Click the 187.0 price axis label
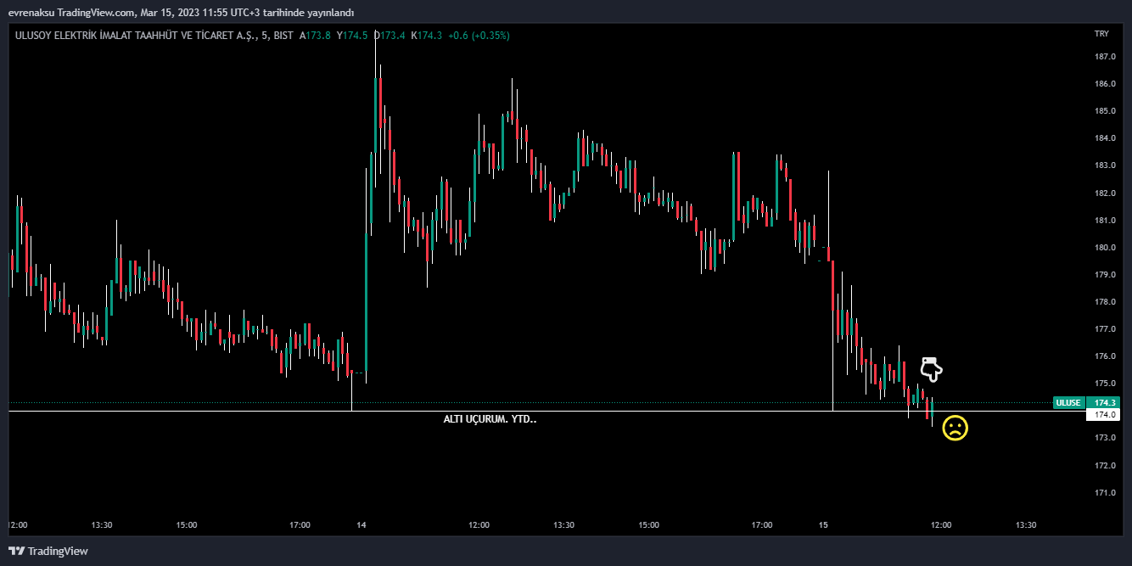This screenshot has height=566, width=1132. coord(1104,57)
